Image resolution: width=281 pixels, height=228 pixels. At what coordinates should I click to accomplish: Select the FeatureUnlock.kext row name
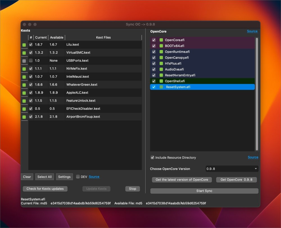pyautogui.click(x=81, y=100)
